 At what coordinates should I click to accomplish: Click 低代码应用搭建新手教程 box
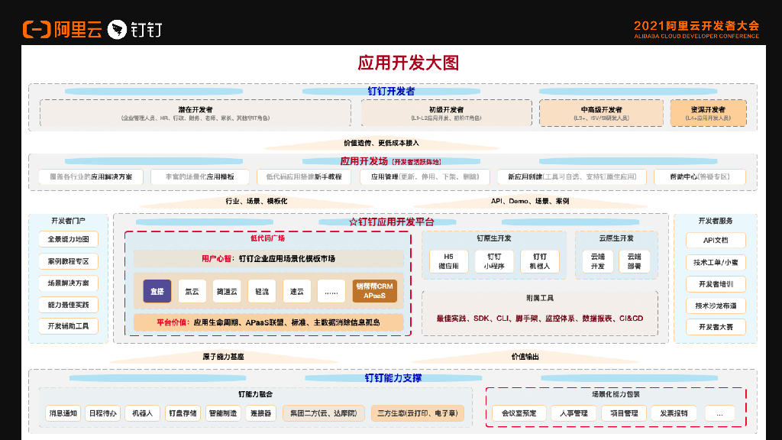coord(304,176)
